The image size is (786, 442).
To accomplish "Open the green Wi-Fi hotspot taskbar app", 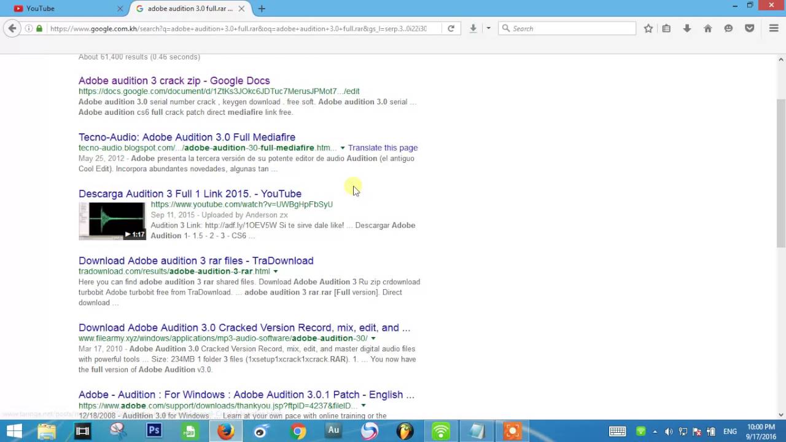I will point(441,431).
